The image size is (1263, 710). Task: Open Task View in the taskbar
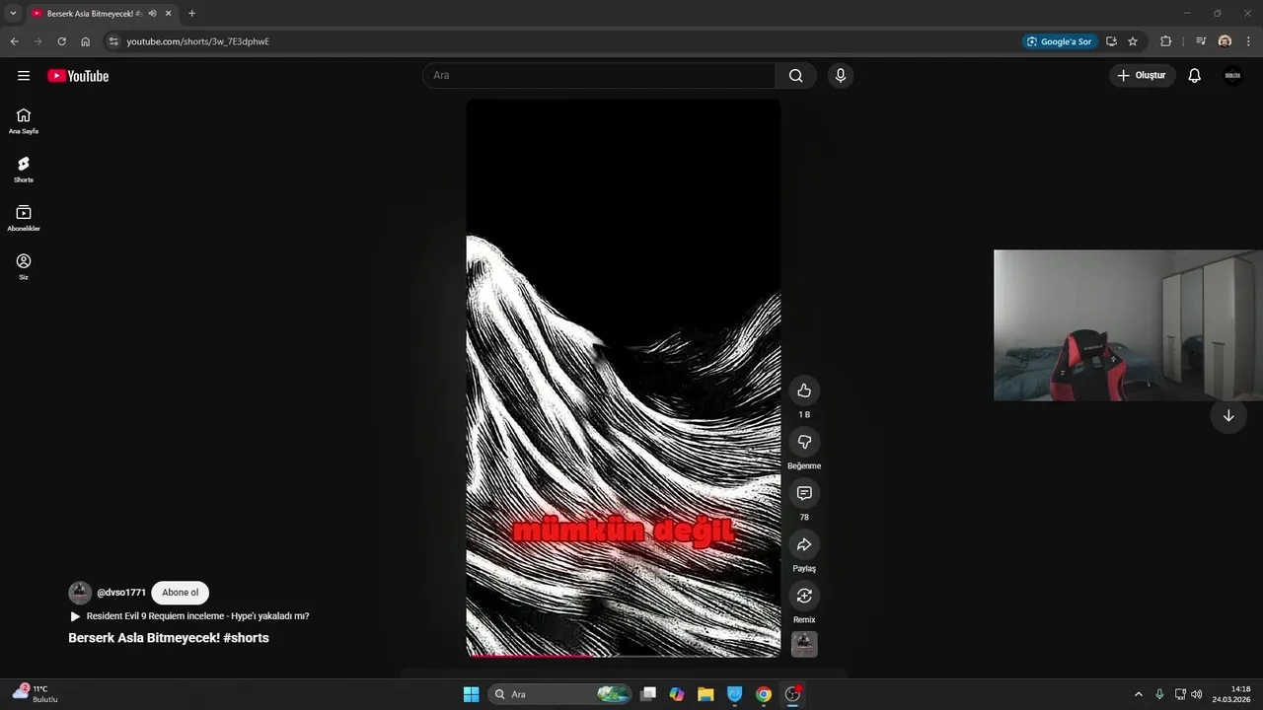coord(648,694)
